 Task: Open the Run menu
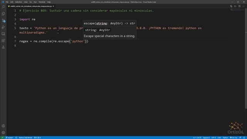[35, 2]
